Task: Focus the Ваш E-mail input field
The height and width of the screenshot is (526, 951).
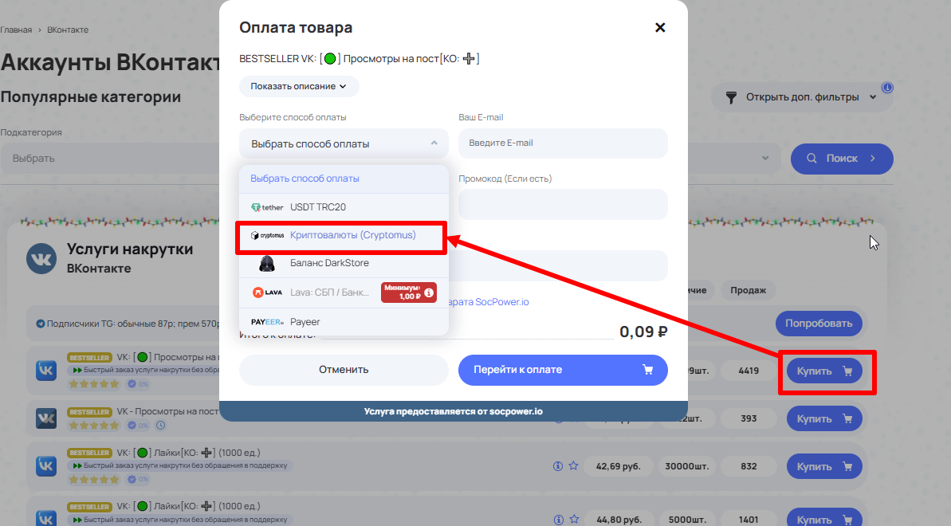Action: (x=563, y=143)
